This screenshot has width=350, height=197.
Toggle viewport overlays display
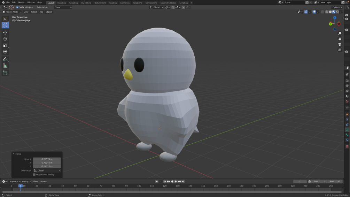click(x=314, y=12)
